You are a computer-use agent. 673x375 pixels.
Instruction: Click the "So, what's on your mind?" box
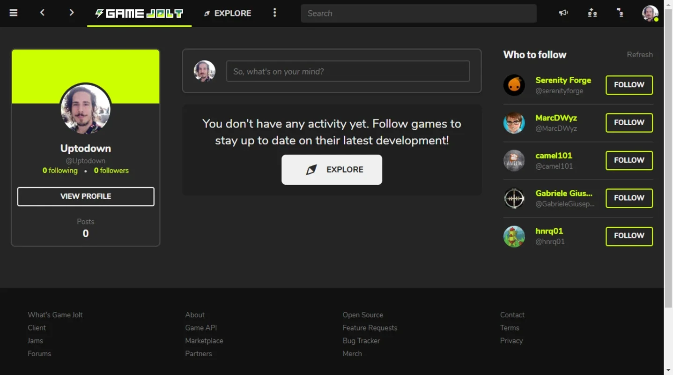coord(348,71)
